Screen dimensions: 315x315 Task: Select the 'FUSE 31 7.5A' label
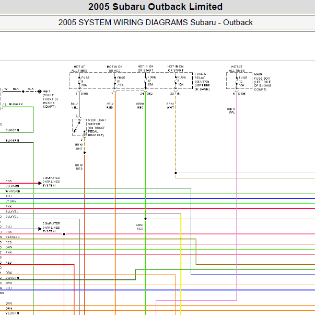[121, 81]
